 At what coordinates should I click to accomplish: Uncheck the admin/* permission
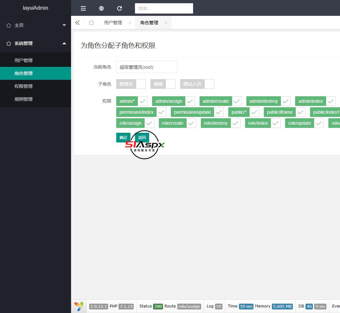132,101
